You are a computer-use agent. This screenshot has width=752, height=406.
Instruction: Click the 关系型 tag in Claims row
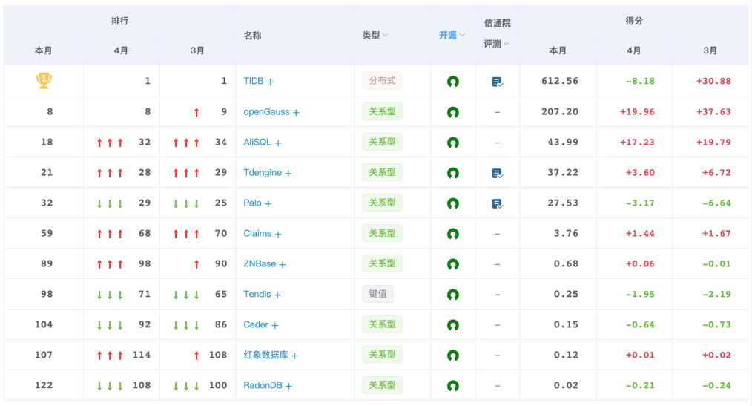(382, 233)
